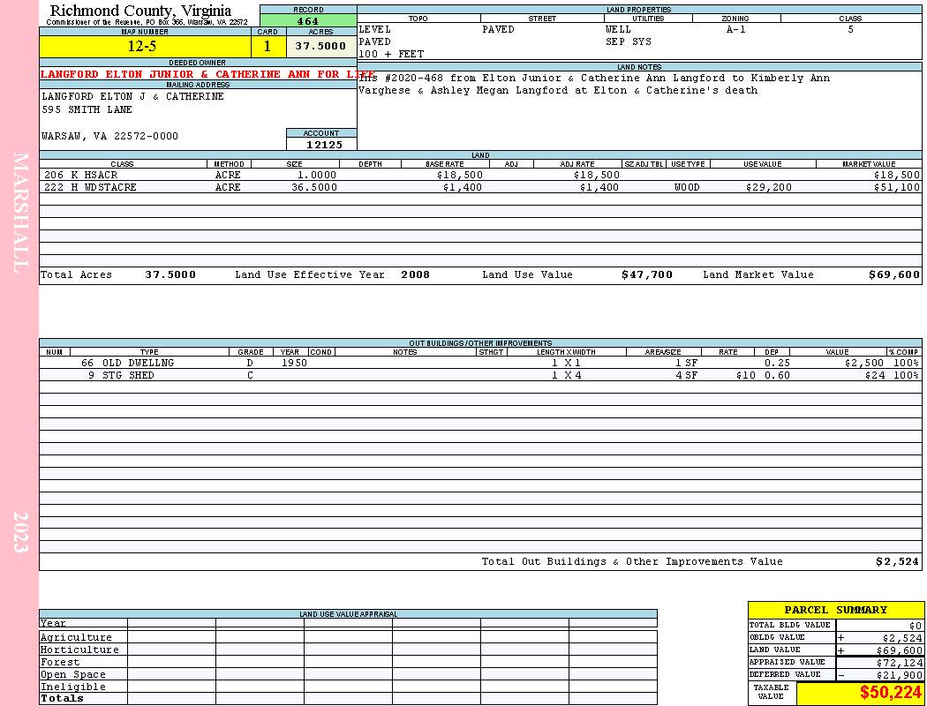
Task: Select mailing address line 595 SMITH LANE
Action: 87,109
